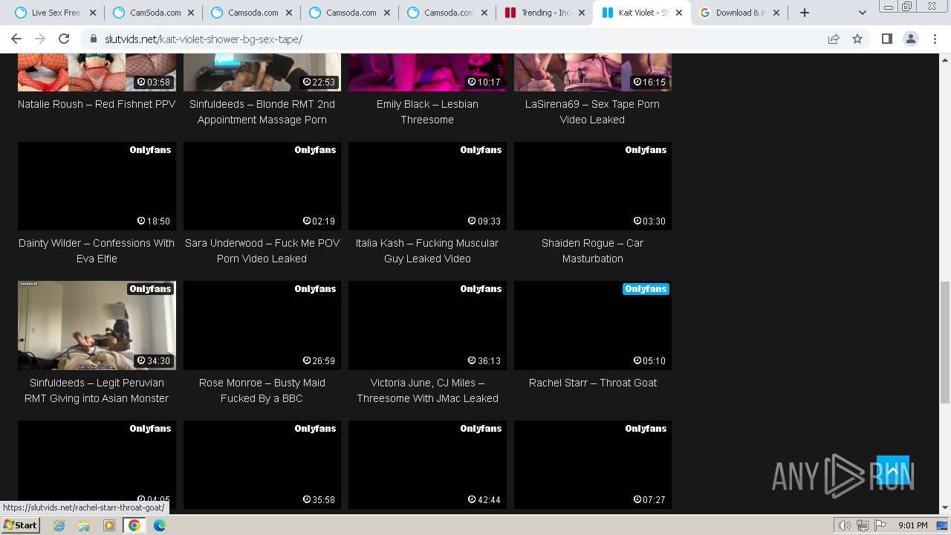Open the video thumbnail with duration 34:30
This screenshot has height=535, width=951.
point(97,325)
